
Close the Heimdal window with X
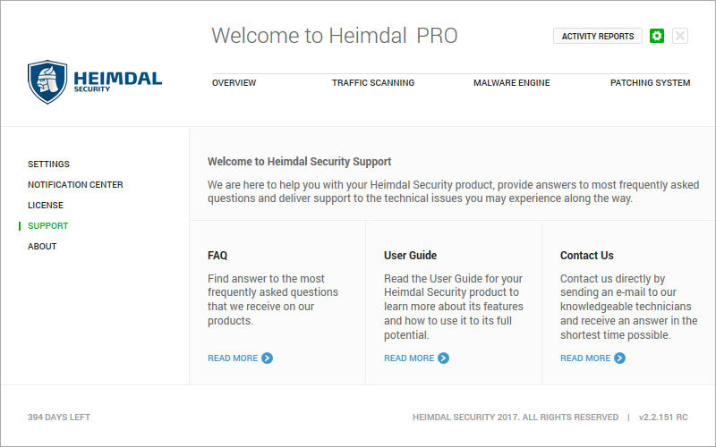tap(680, 36)
